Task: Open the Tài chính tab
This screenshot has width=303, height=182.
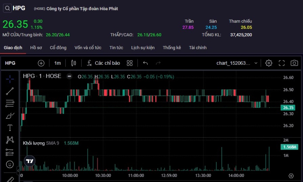Action: click(198, 48)
